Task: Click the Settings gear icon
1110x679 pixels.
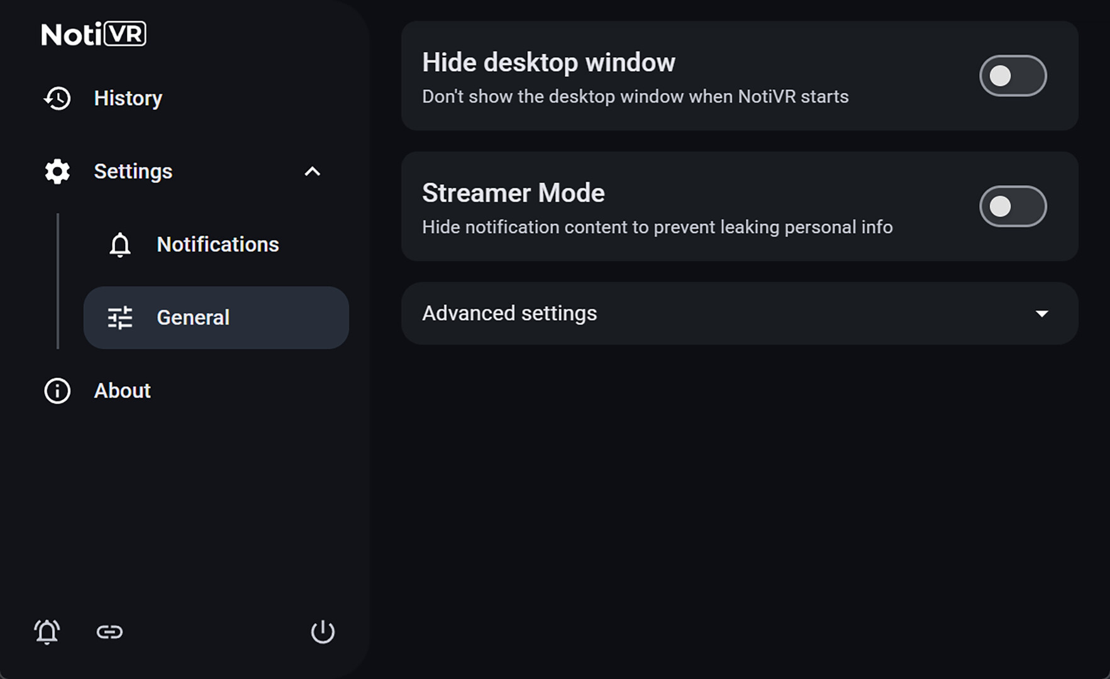Action: point(57,172)
